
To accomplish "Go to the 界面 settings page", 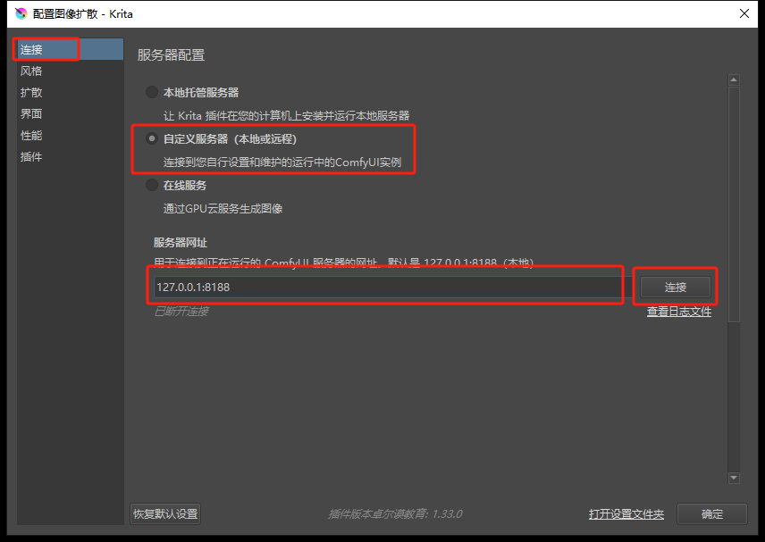I will coord(32,114).
